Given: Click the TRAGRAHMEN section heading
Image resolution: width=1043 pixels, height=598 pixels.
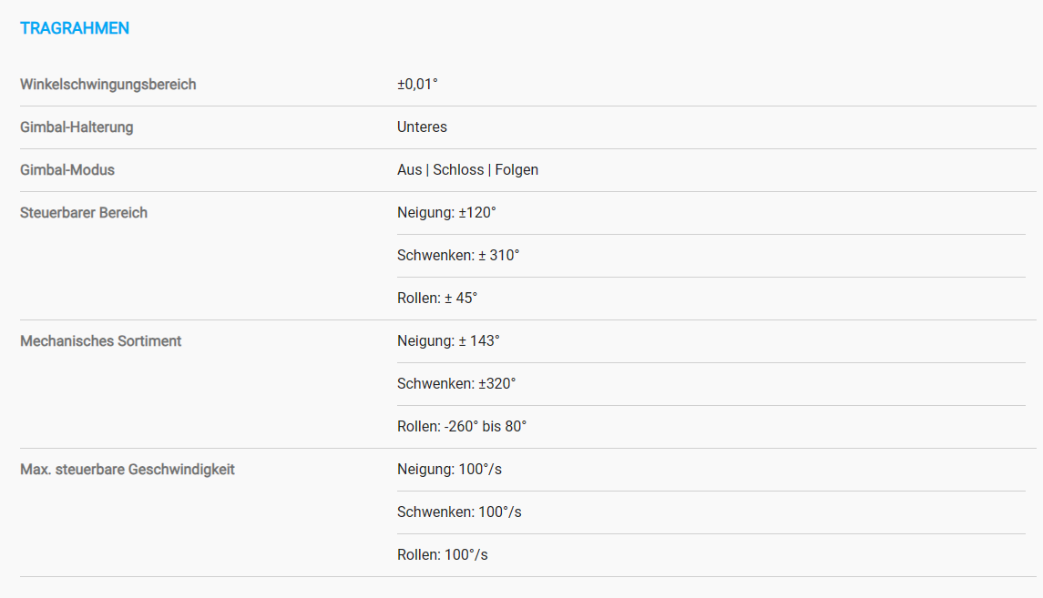Looking at the screenshot, I should coord(75,28).
